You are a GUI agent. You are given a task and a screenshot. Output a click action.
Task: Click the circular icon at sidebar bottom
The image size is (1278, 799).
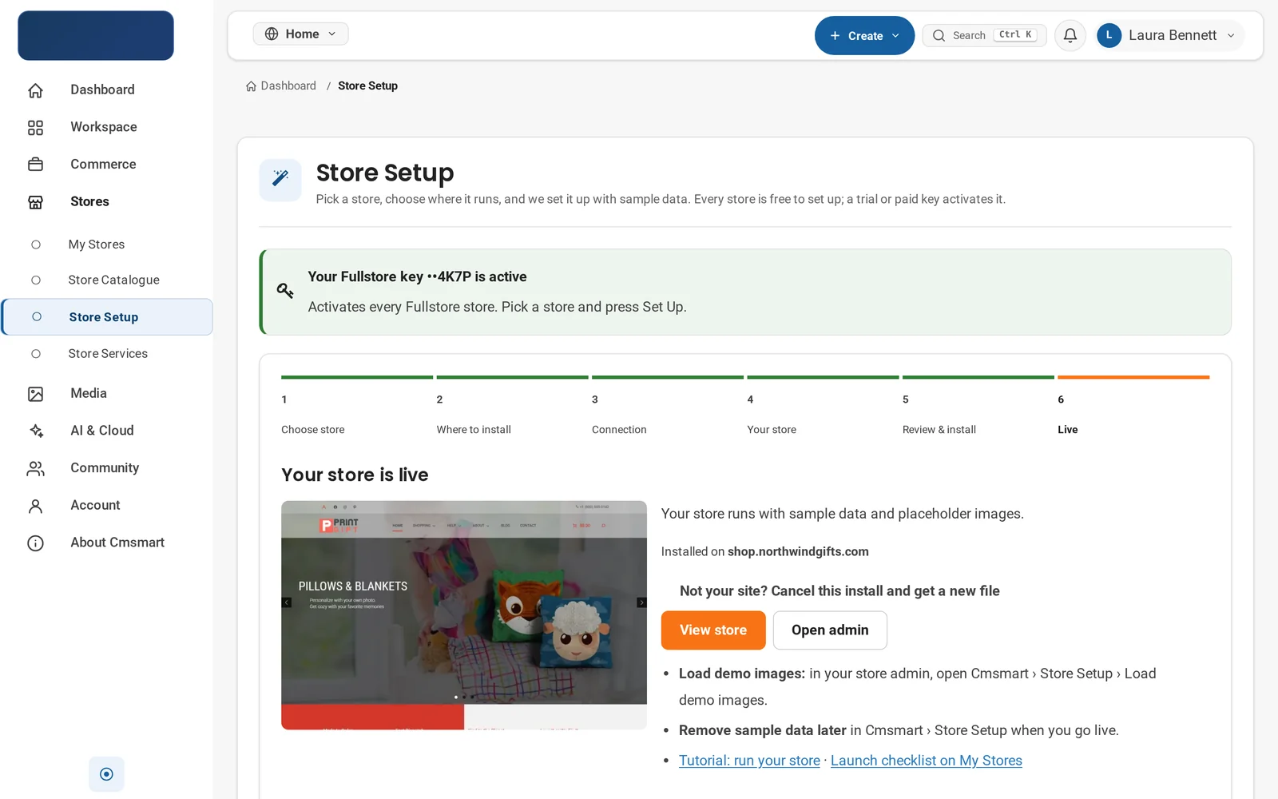(106, 773)
